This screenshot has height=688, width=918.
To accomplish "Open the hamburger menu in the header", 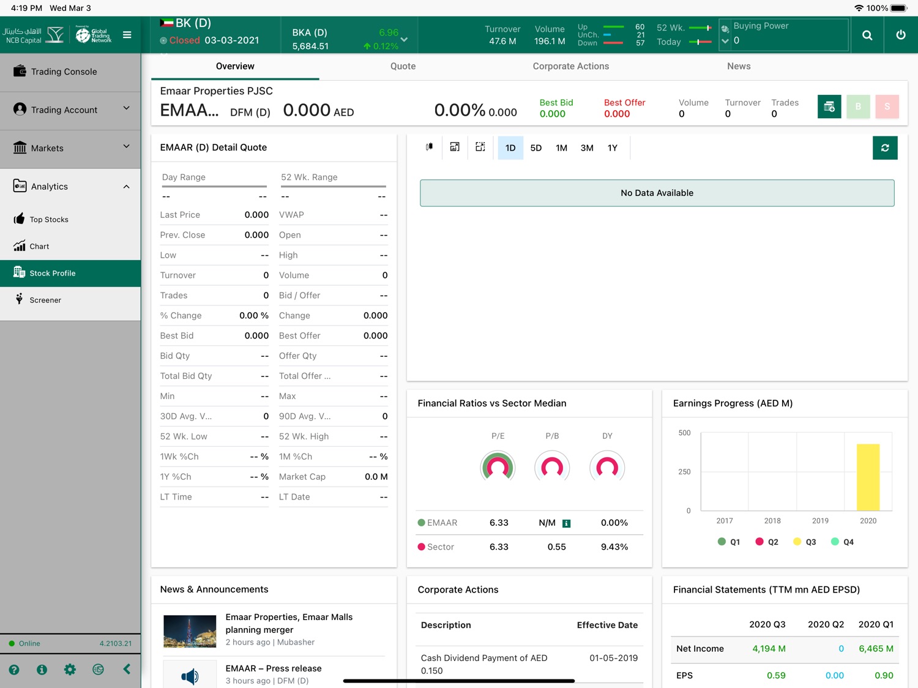I will tap(127, 35).
